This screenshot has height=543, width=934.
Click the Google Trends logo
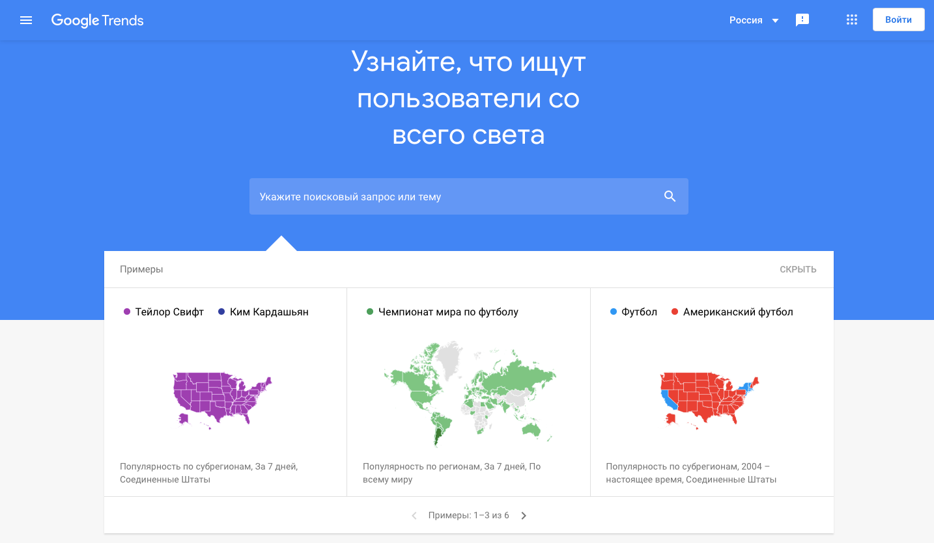click(98, 20)
